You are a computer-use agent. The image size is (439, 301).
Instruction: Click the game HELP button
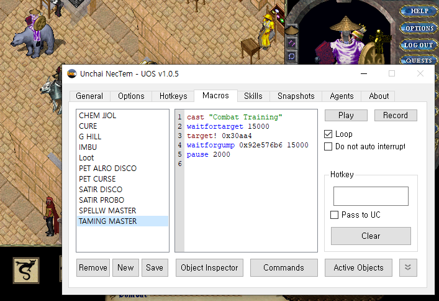(x=419, y=11)
